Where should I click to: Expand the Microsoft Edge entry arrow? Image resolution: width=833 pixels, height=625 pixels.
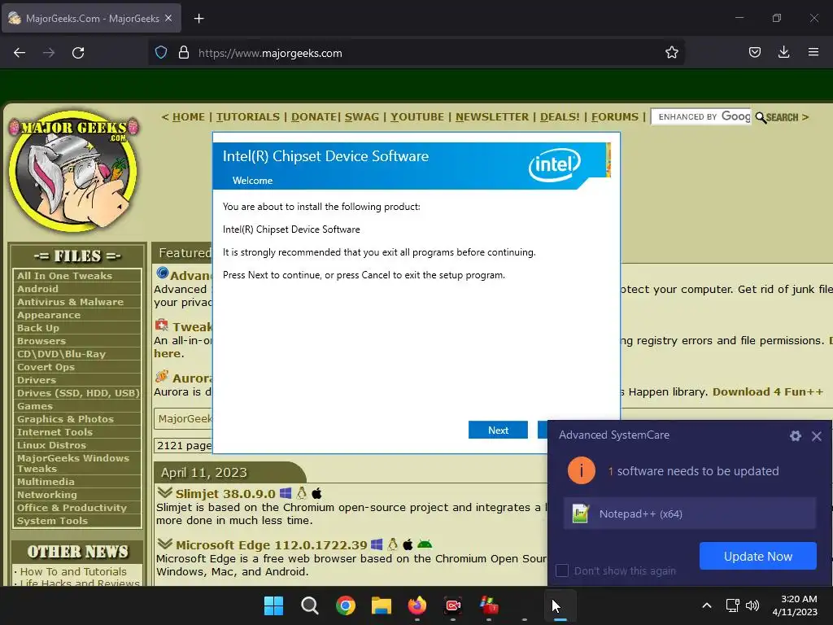164,544
